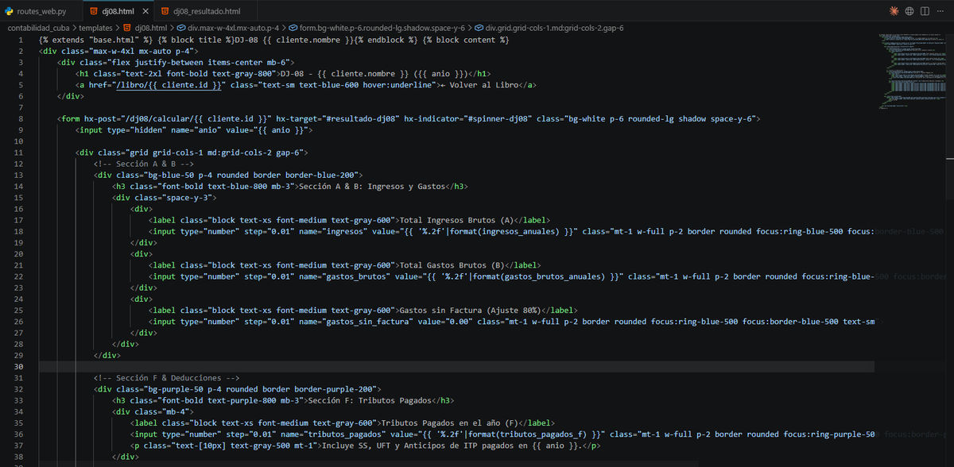
Task: Click the 'bg-purple-50' class on line 32
Action: [x=176, y=389]
